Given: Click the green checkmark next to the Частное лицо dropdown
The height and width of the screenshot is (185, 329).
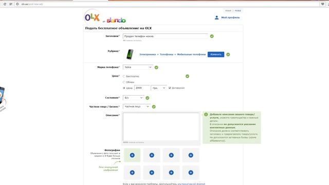Looking at the screenshot, I should (x=154, y=107).
